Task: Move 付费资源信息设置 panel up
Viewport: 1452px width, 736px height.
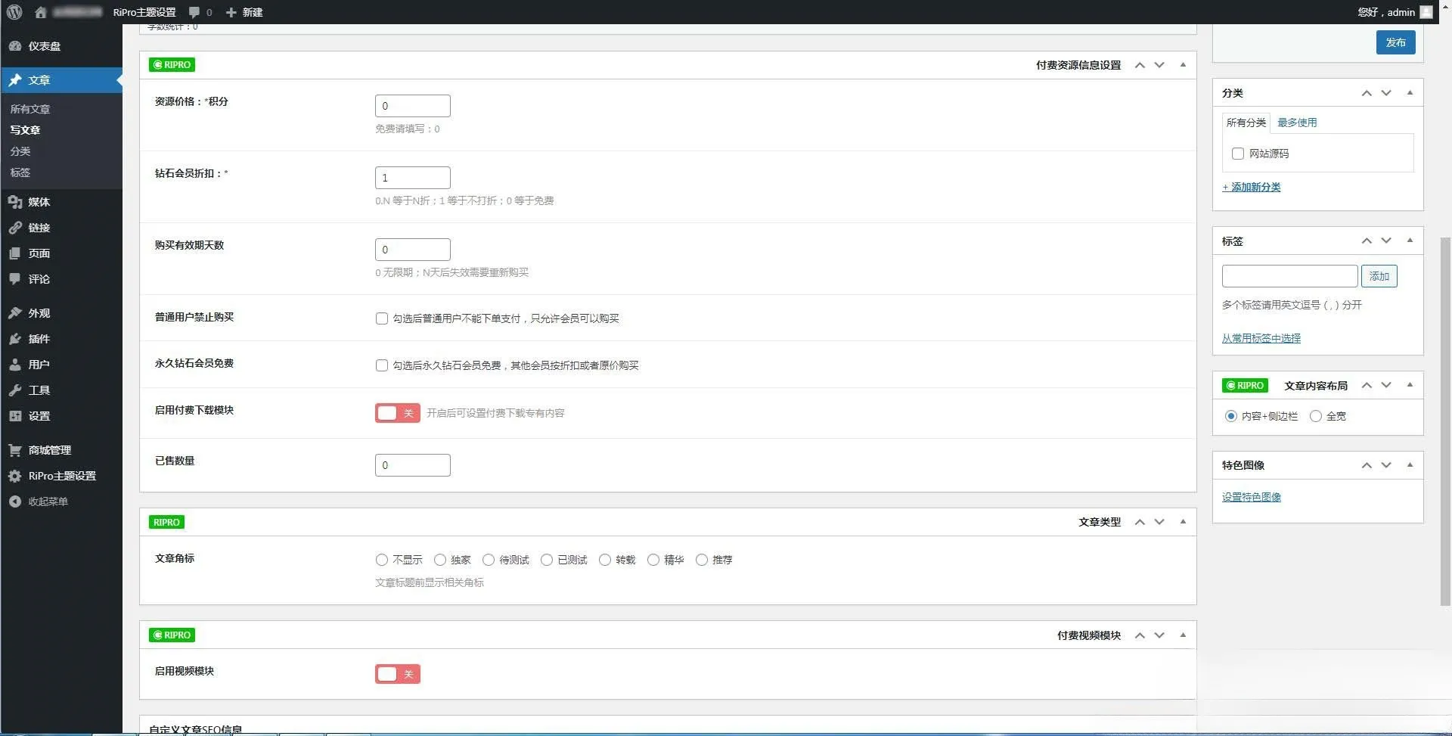Action: [1140, 65]
